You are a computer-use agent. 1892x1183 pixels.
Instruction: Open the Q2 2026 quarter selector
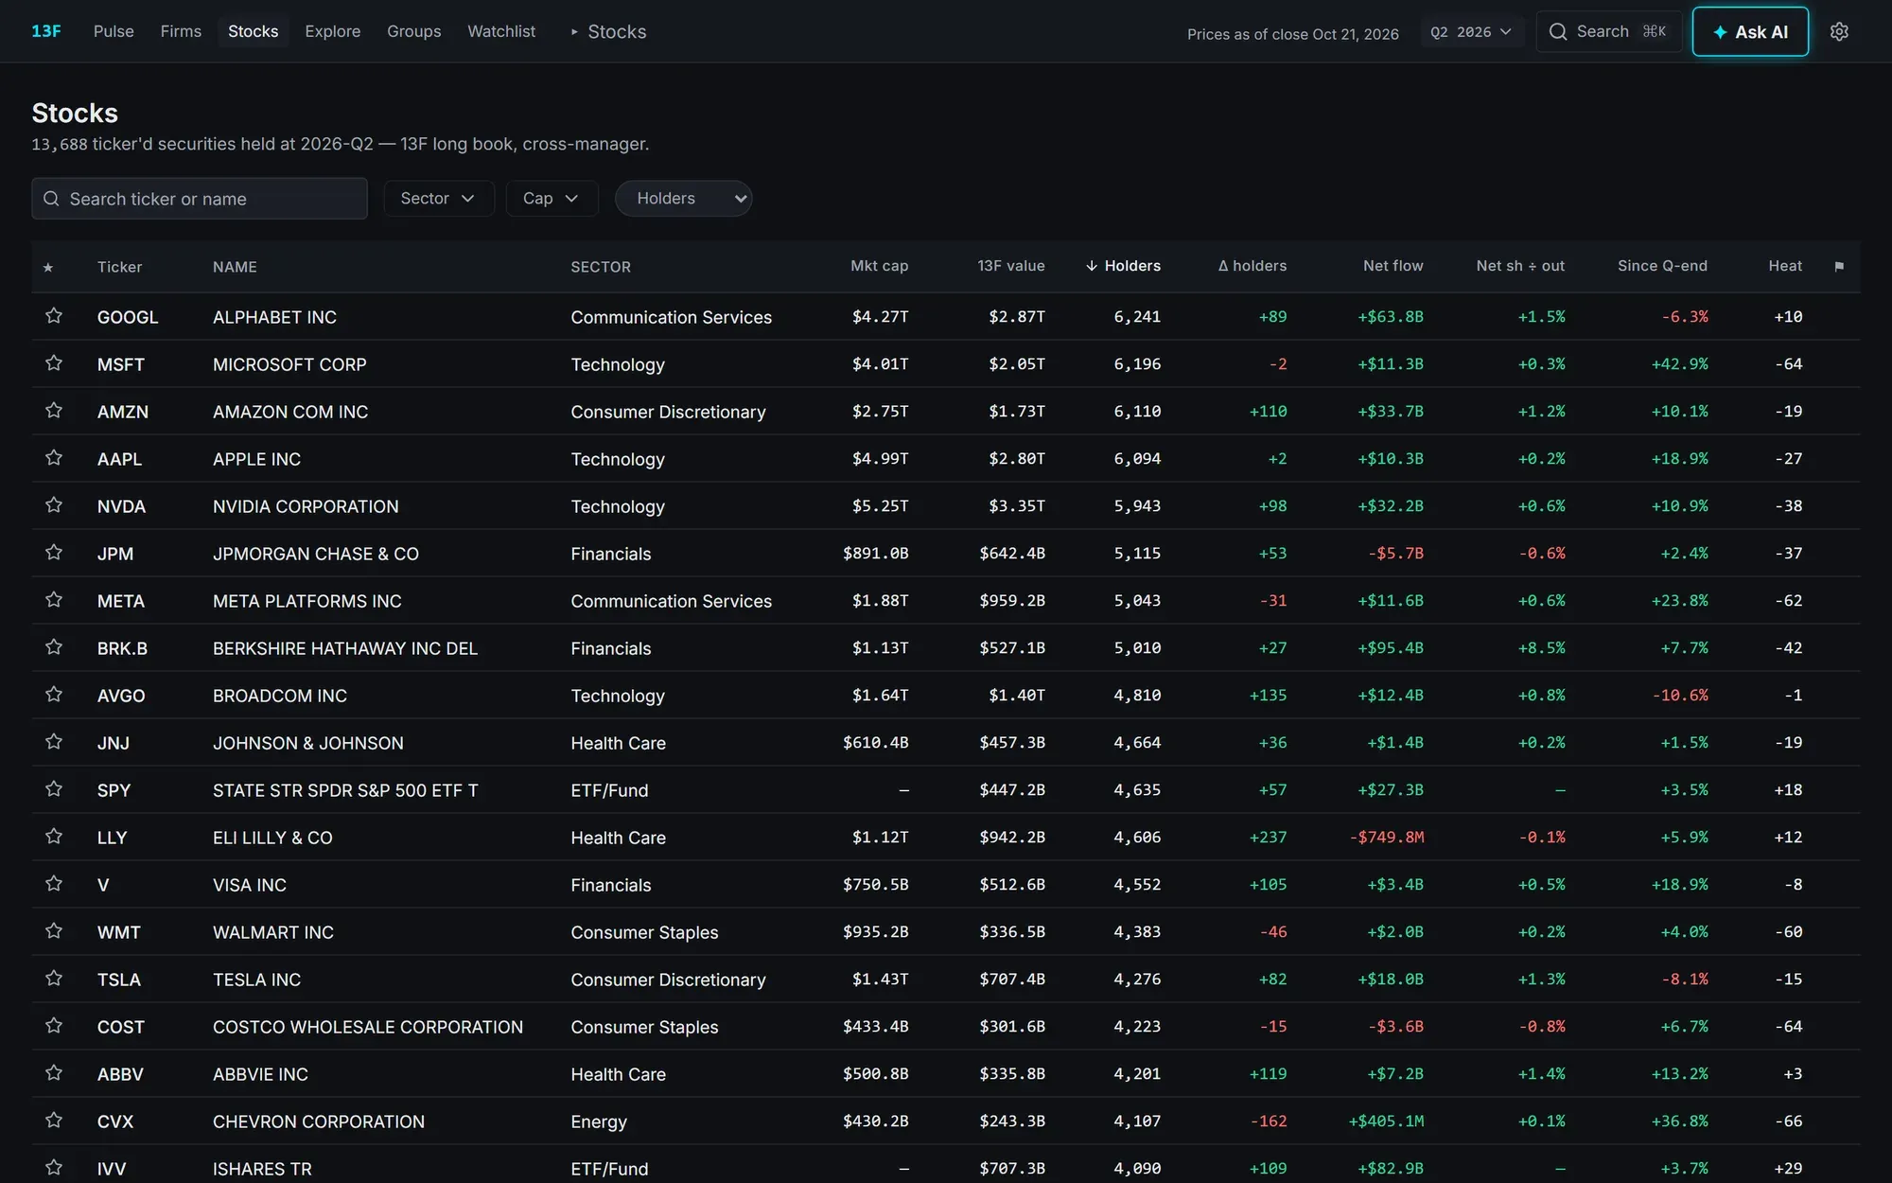(1471, 32)
